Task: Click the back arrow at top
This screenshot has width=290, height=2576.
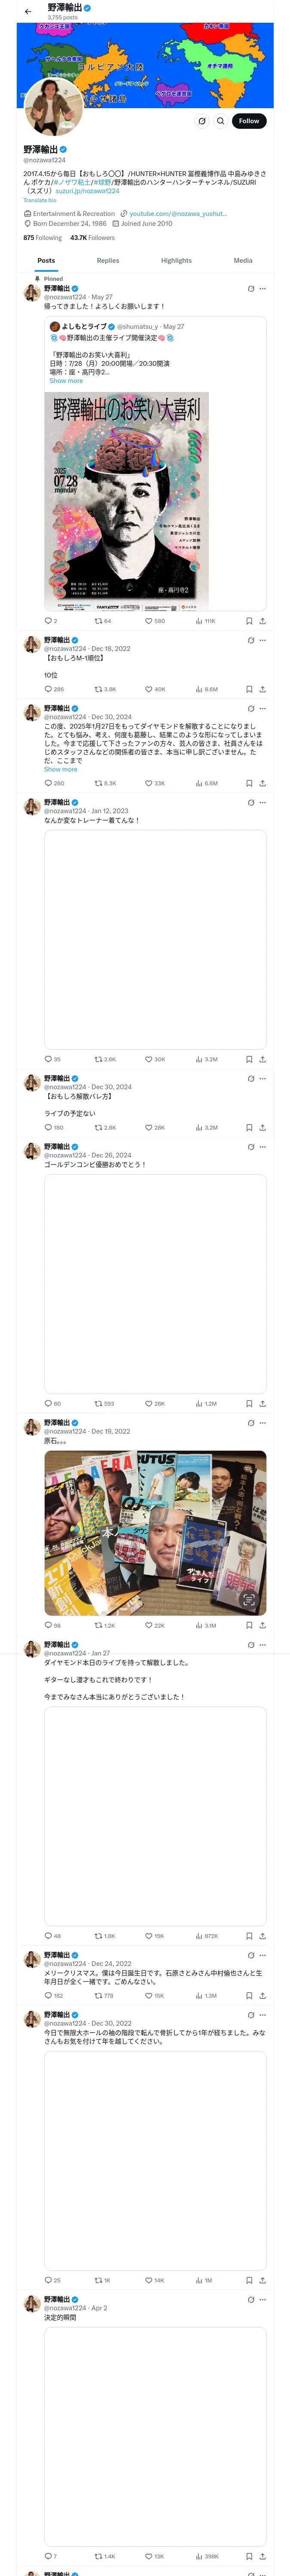Action: pyautogui.click(x=28, y=11)
